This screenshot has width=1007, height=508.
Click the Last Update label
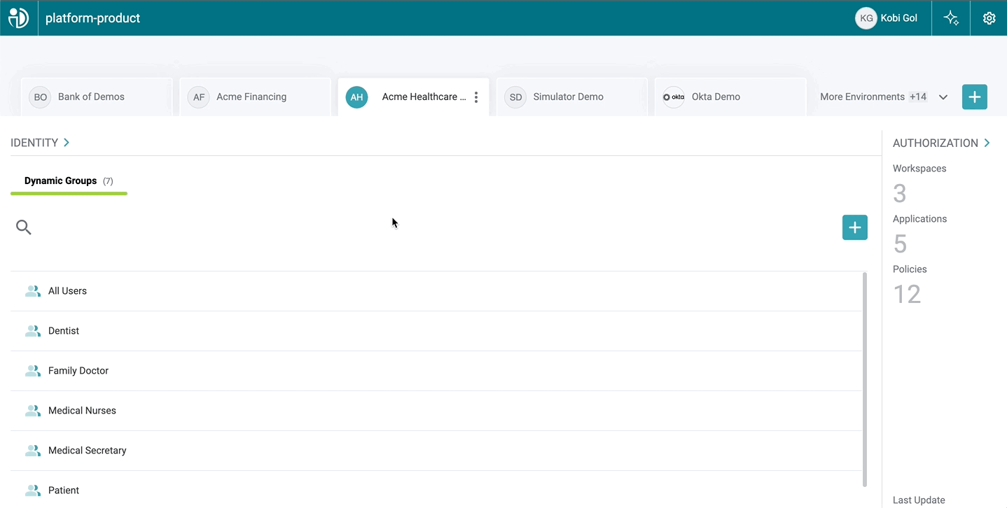919,500
